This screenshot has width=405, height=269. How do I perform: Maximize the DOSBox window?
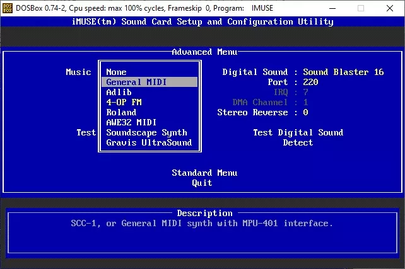coord(361,8)
